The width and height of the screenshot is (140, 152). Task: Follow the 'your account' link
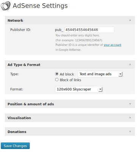[x=112, y=45]
